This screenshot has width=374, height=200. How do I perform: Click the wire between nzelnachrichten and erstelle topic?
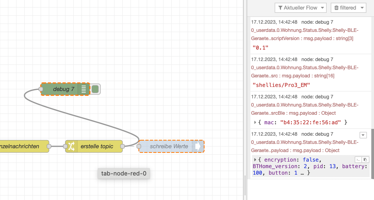57,146
